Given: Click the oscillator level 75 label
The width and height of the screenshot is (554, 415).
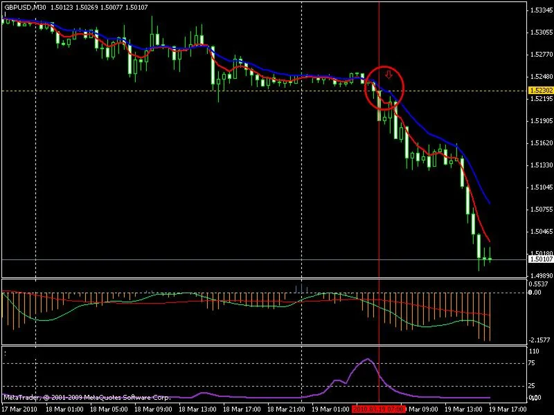Looking at the screenshot, I should coord(531,363).
